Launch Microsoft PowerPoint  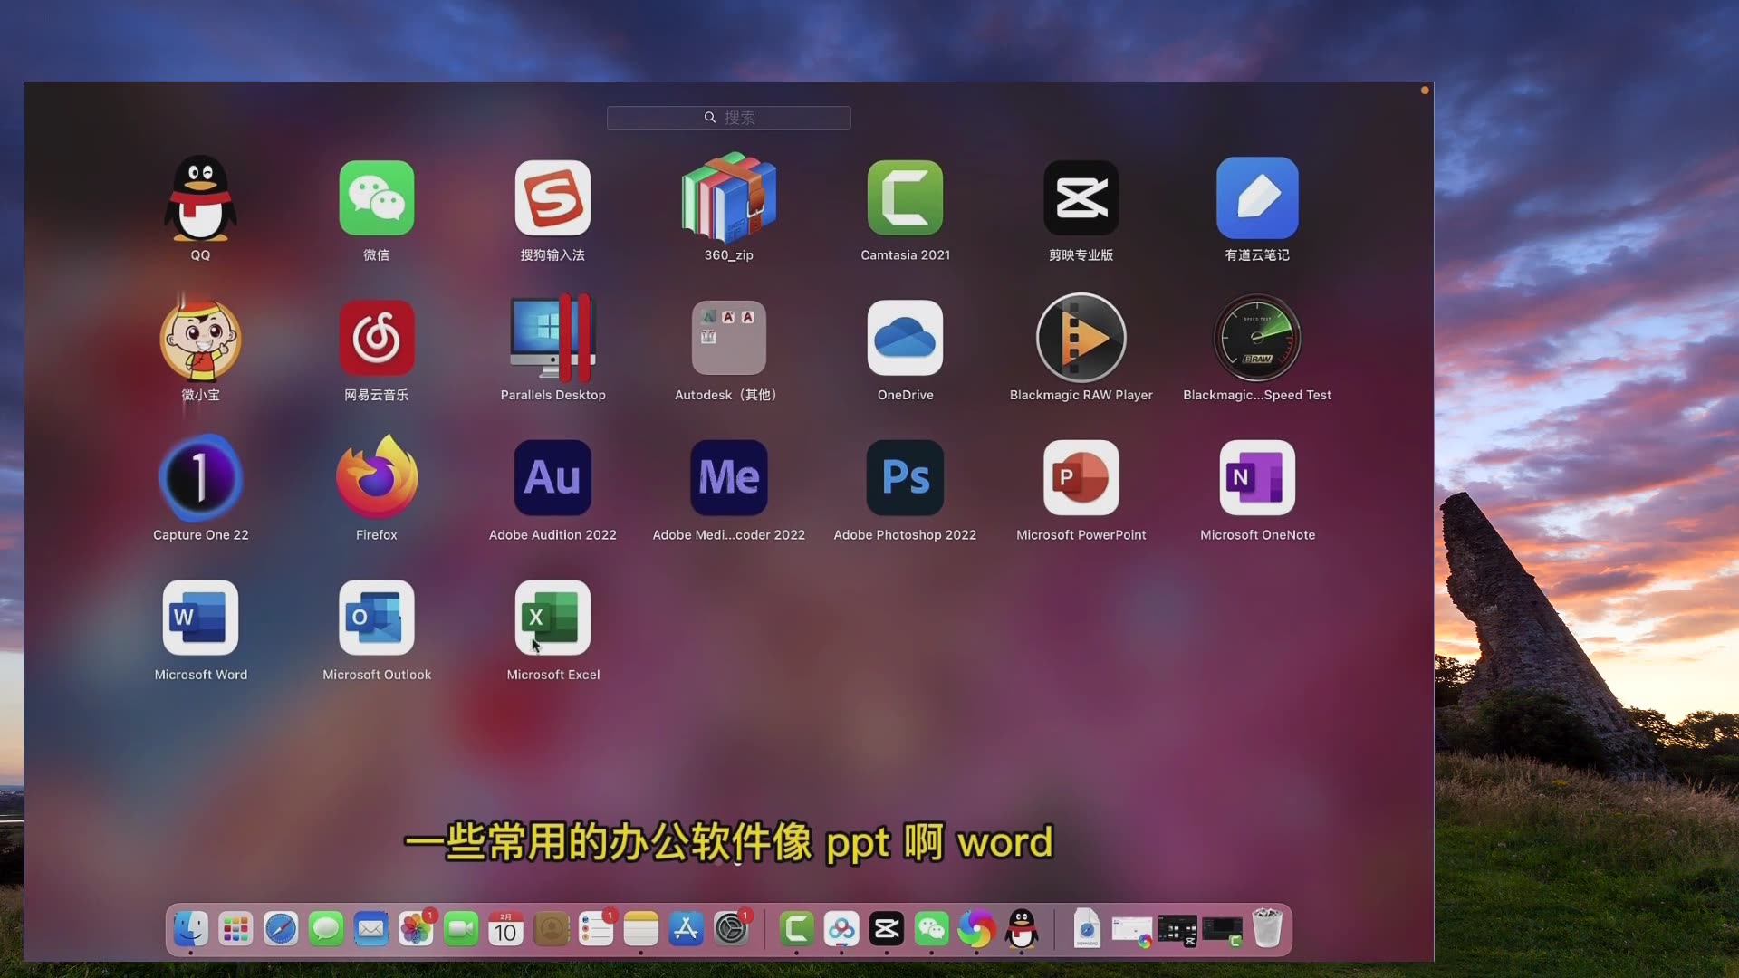tap(1081, 477)
